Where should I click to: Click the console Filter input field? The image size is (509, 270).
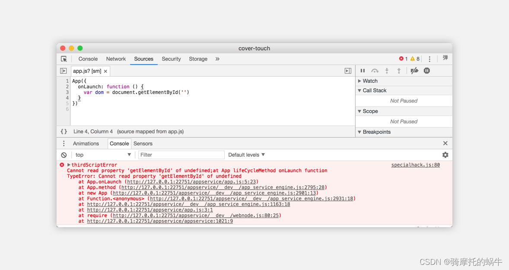pyautogui.click(x=181, y=155)
